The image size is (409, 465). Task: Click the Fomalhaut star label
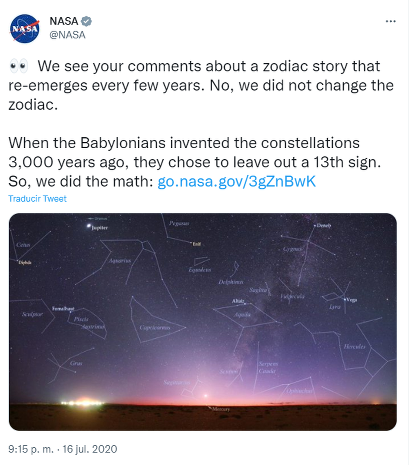click(63, 309)
